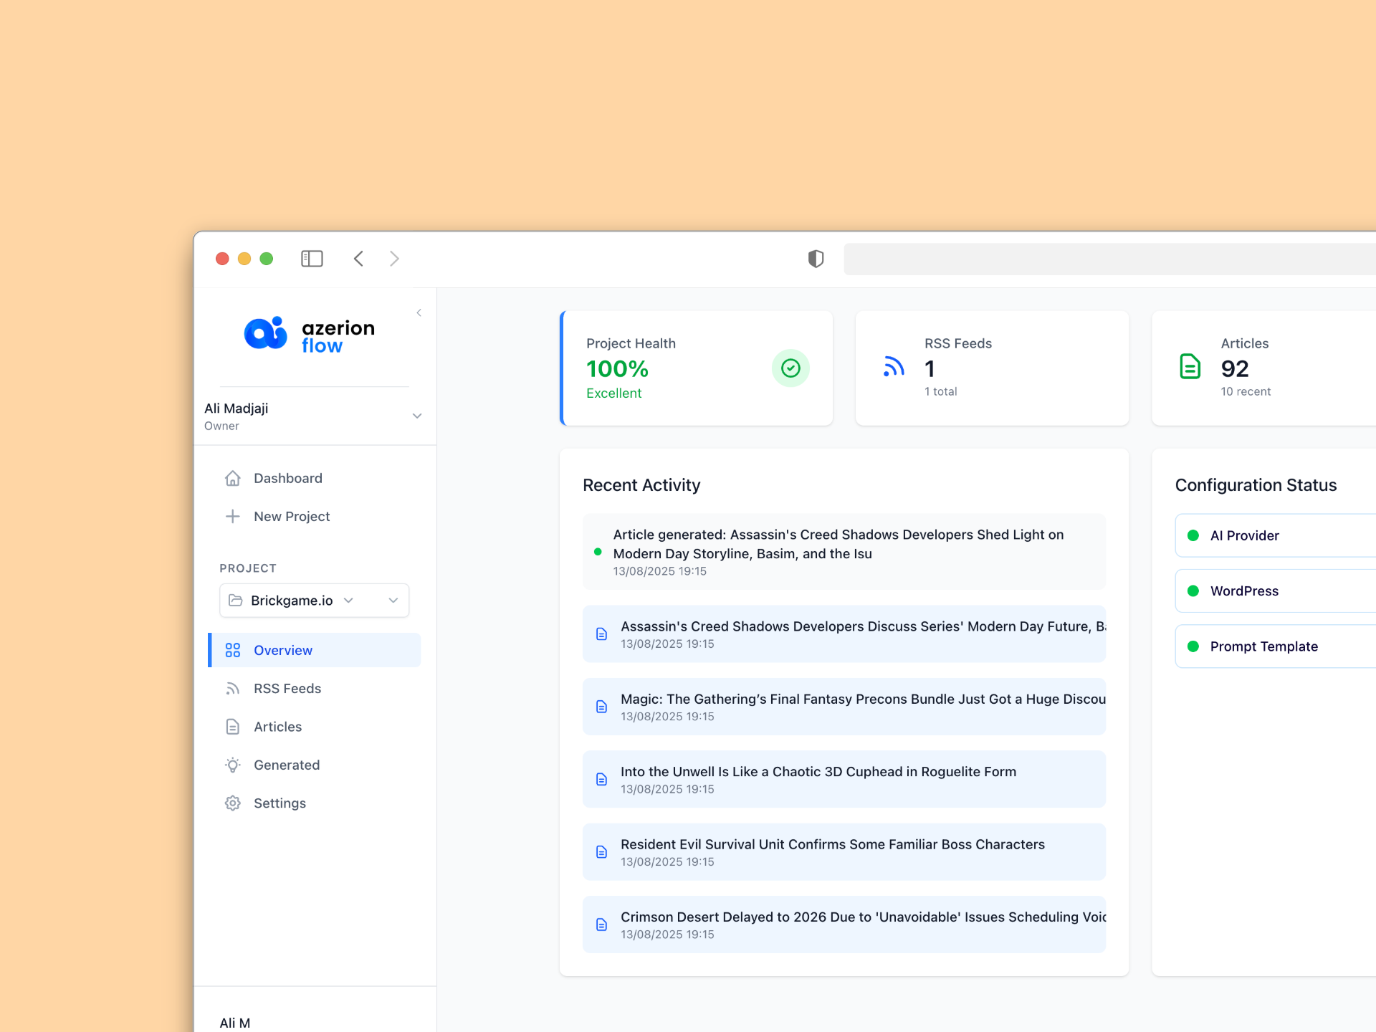Collapse the app sidebar with the small chevron
Screen dimensions: 1376x1032
419,312
